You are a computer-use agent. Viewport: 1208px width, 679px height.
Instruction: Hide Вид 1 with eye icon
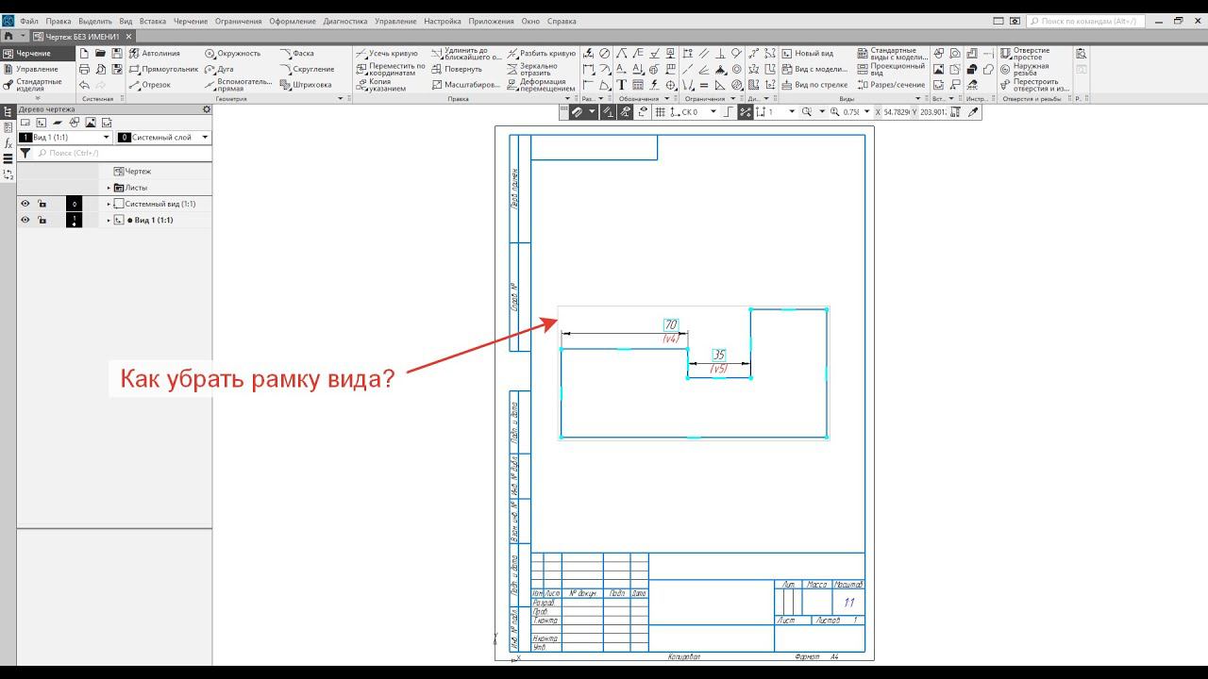pos(25,220)
